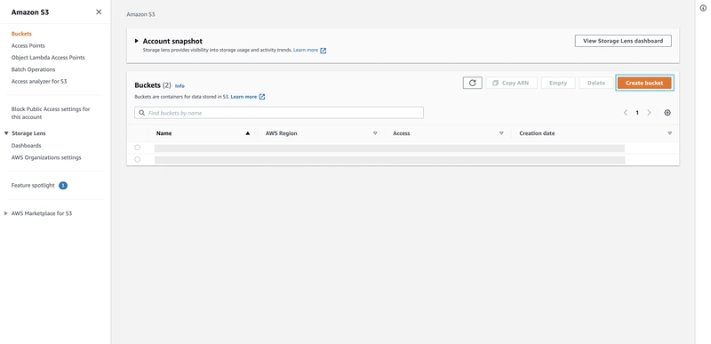Expand AWS Marketplace for S3

pos(6,213)
